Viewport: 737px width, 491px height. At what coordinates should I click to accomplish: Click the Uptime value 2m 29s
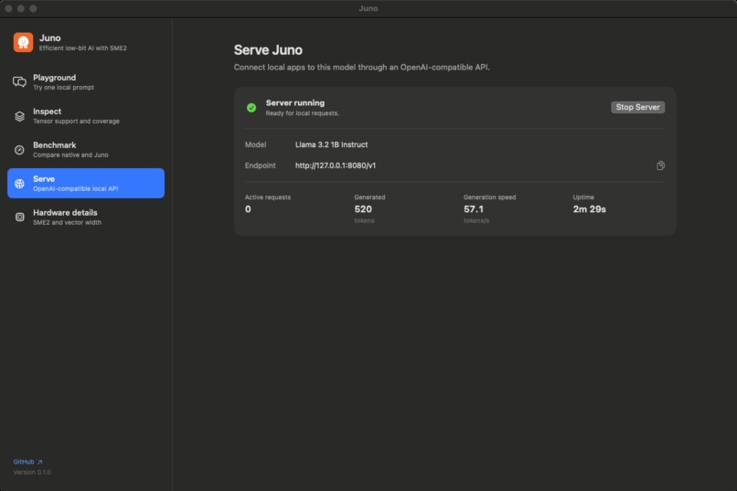point(590,209)
